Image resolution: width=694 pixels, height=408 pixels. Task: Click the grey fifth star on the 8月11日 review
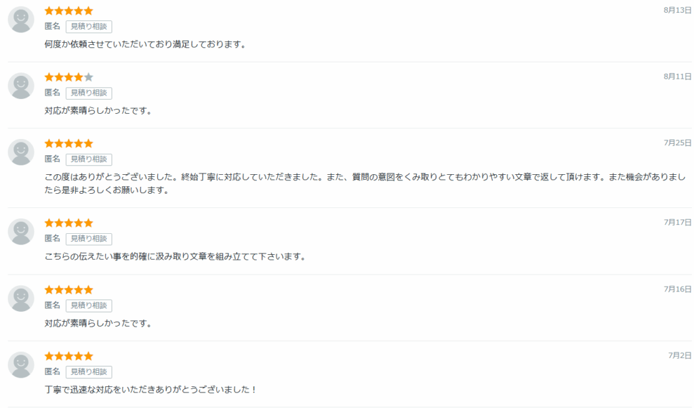pyautogui.click(x=89, y=77)
